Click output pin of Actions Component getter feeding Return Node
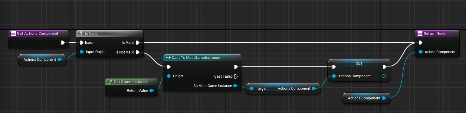This screenshot has width=466, height=113. coord(384,98)
